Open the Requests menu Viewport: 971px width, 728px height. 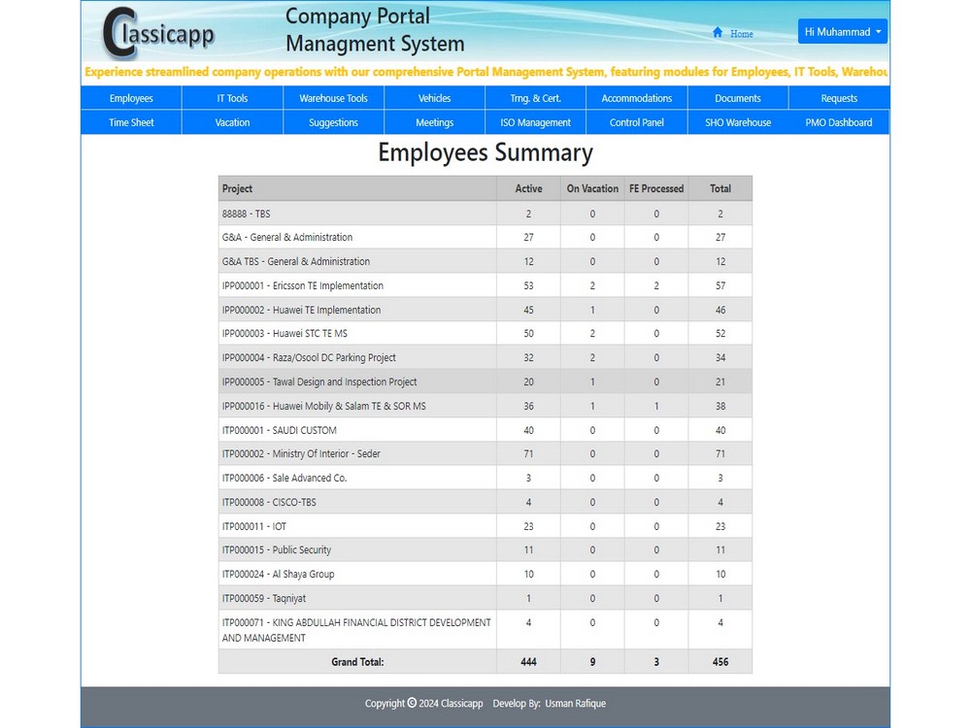(x=839, y=98)
